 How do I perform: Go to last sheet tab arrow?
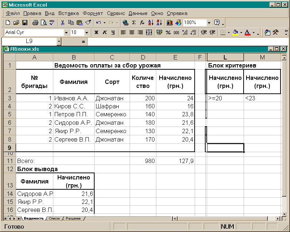[19, 219]
